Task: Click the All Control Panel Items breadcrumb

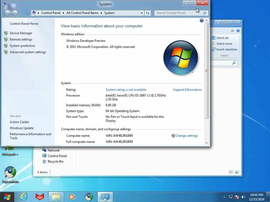Action: (x=82, y=13)
